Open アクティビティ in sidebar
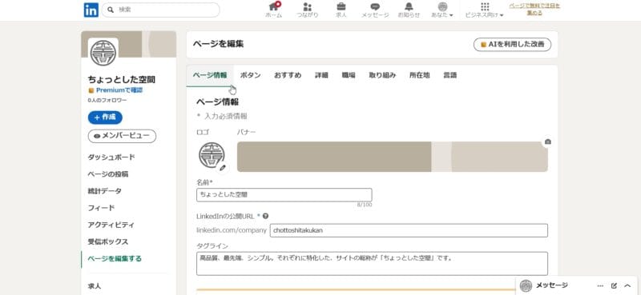The width and height of the screenshot is (641, 295). point(111,225)
